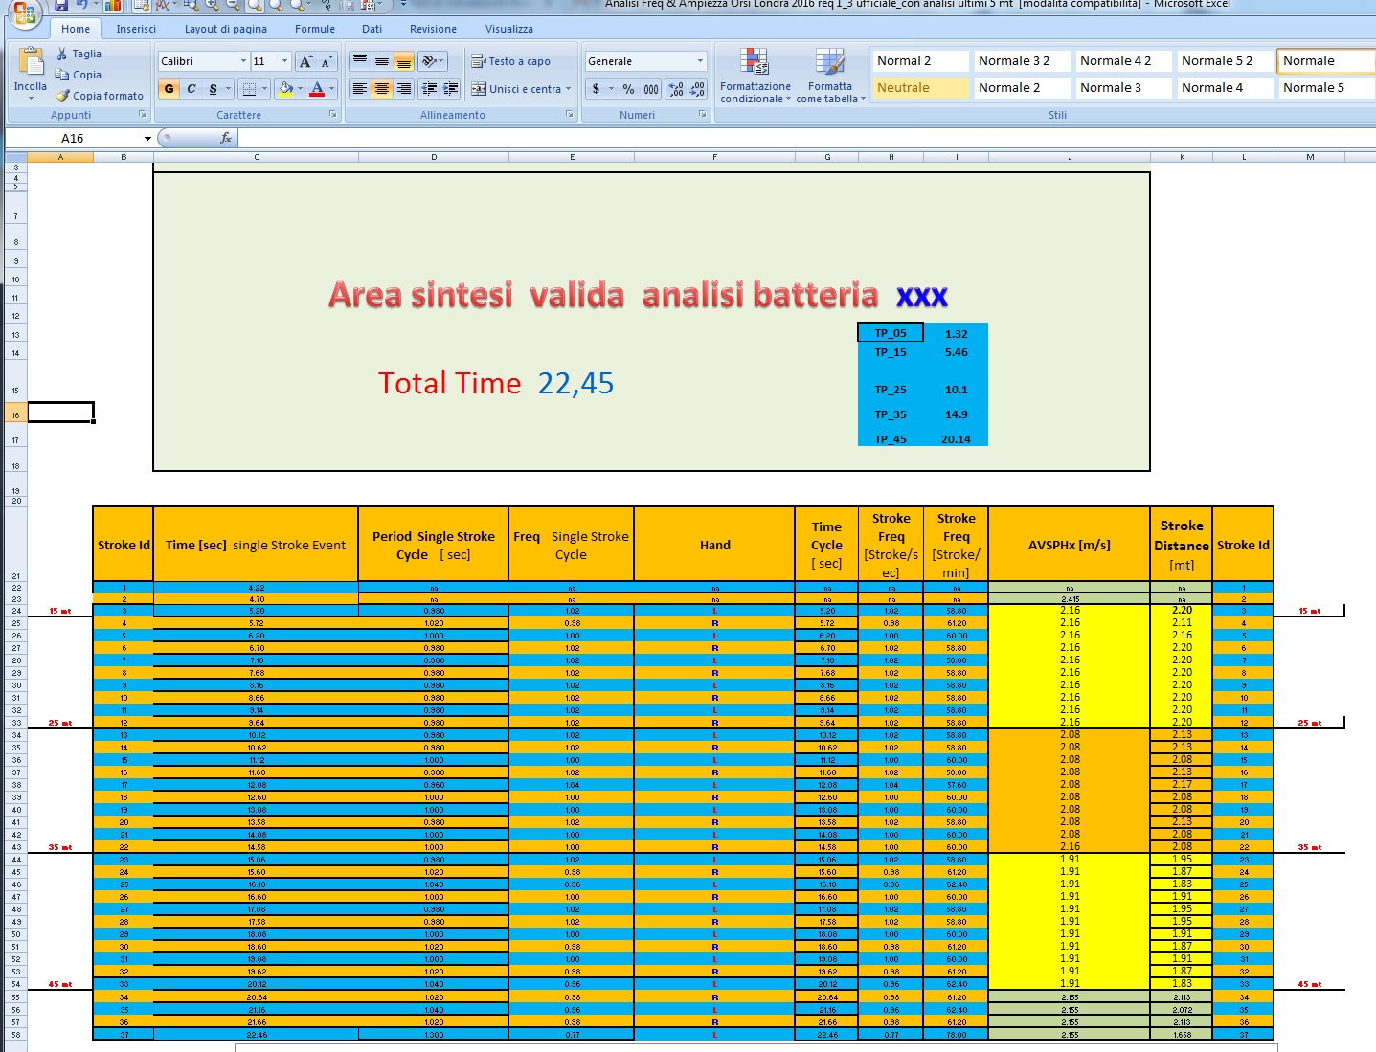This screenshot has width=1376, height=1052.
Task: Open Allineamento dialog launcher
Action: click(569, 115)
